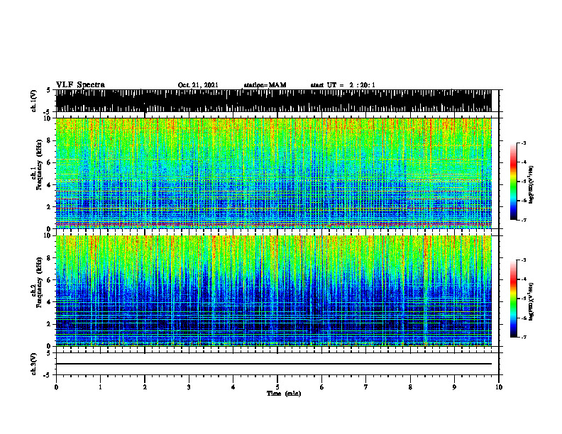Click the "6" kHz tick on ch.2 frequency axis
Image resolution: width=562 pixels, height=434 pixels.
click(x=50, y=280)
